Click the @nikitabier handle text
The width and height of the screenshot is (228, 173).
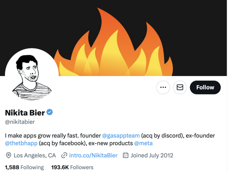pyautogui.click(x=20, y=122)
